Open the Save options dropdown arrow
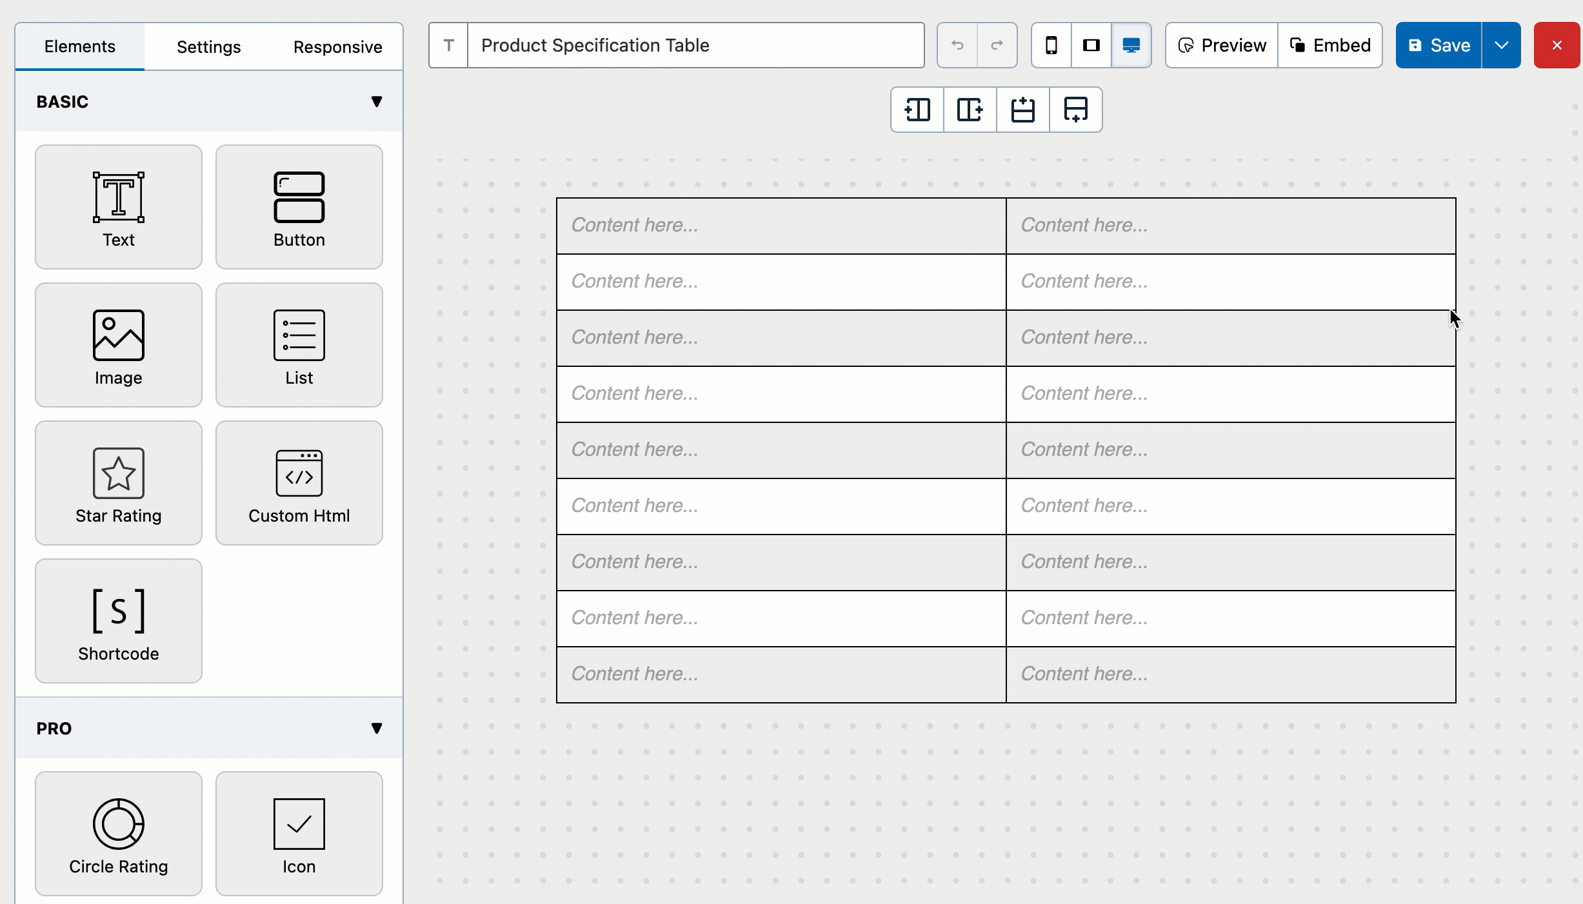The height and width of the screenshot is (904, 1583). tap(1501, 45)
